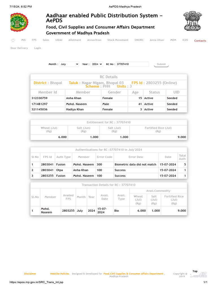Click 'Biometric data did not match' error text
This screenshot has height=289, width=217.
click(x=135, y=165)
